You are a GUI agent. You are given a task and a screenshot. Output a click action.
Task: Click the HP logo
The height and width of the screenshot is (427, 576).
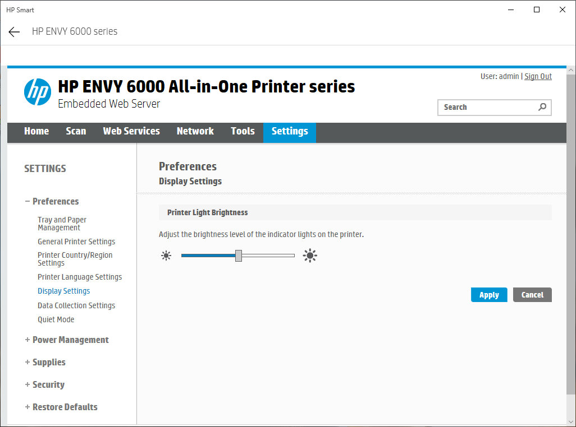[x=38, y=92]
